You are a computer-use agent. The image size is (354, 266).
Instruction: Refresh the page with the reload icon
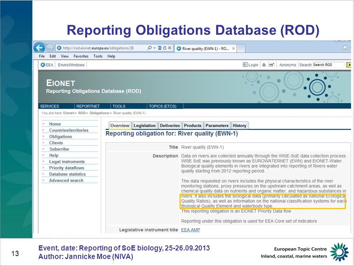[x=164, y=48]
